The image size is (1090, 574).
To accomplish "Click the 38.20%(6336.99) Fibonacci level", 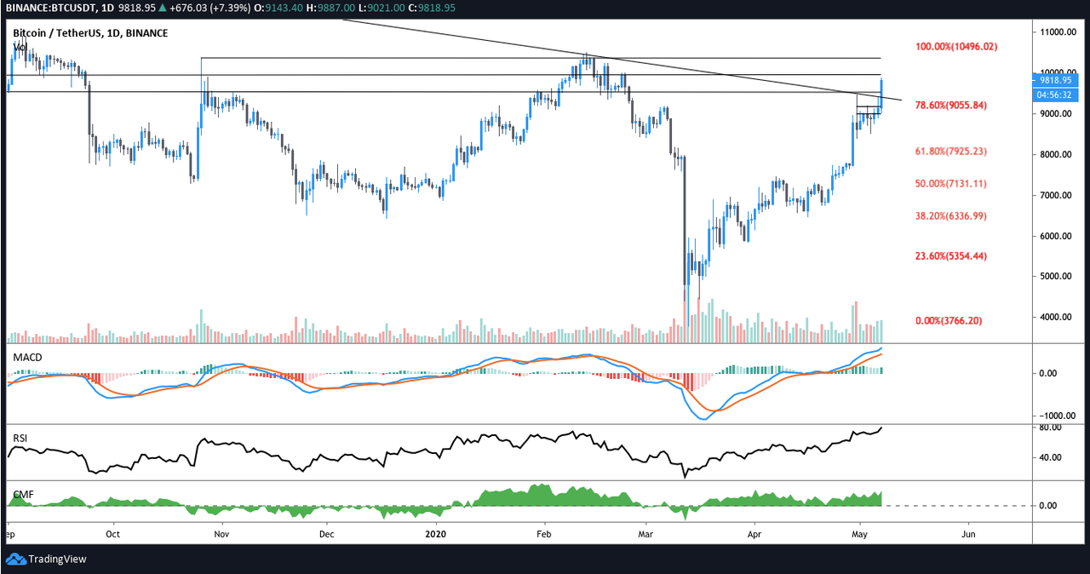I will 951,215.
